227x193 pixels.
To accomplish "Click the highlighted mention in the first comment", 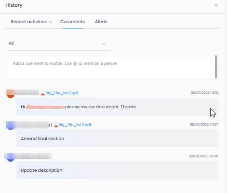I will pos(46,107).
